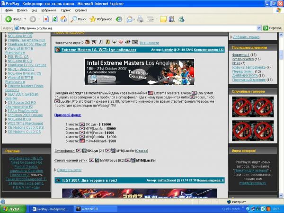Go to the Home page icon

pyautogui.click(x=63, y=19)
